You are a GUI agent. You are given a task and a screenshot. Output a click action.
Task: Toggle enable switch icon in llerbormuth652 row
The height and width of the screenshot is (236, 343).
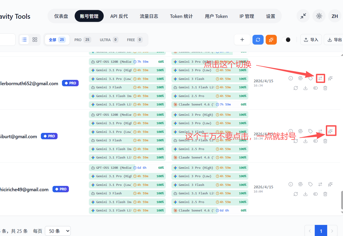(x=315, y=88)
